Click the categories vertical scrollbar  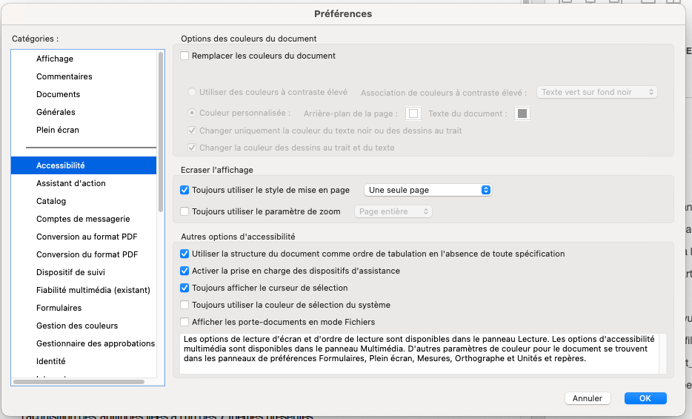(161, 131)
